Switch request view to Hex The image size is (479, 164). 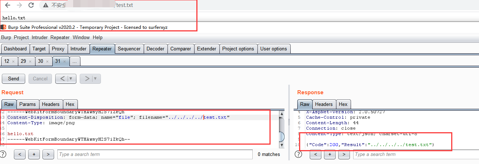tap(70, 104)
